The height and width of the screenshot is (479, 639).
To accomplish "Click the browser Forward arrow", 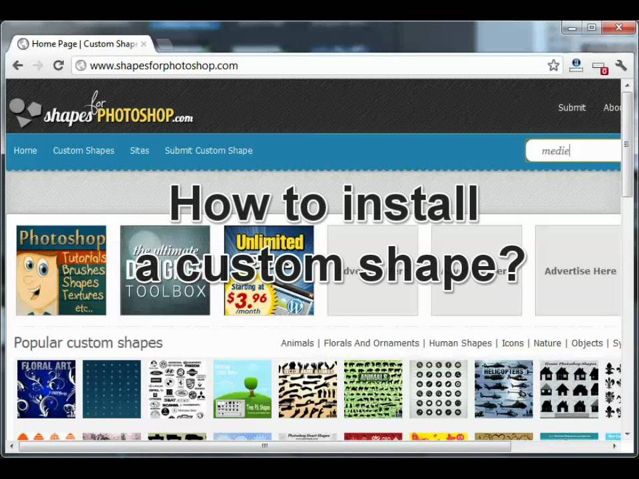I will 38,65.
